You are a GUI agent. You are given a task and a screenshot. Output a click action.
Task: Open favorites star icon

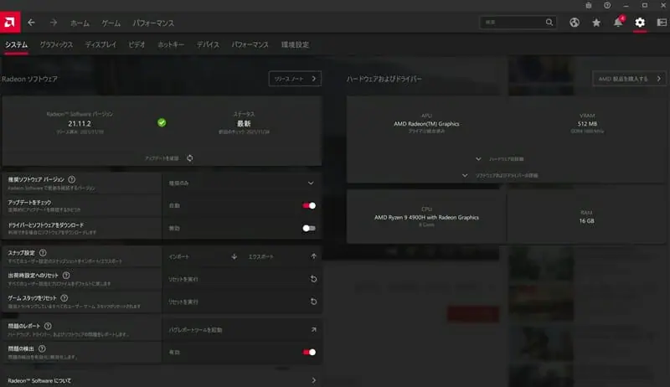[x=596, y=22]
